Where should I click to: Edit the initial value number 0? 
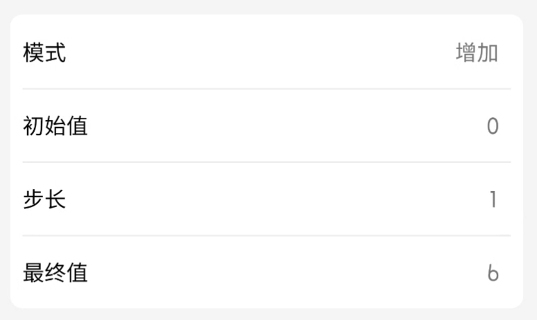point(493,127)
